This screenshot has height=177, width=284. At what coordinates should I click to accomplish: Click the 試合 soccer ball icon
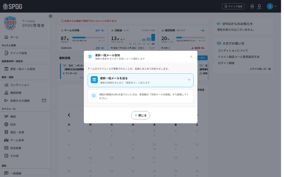click(6, 124)
